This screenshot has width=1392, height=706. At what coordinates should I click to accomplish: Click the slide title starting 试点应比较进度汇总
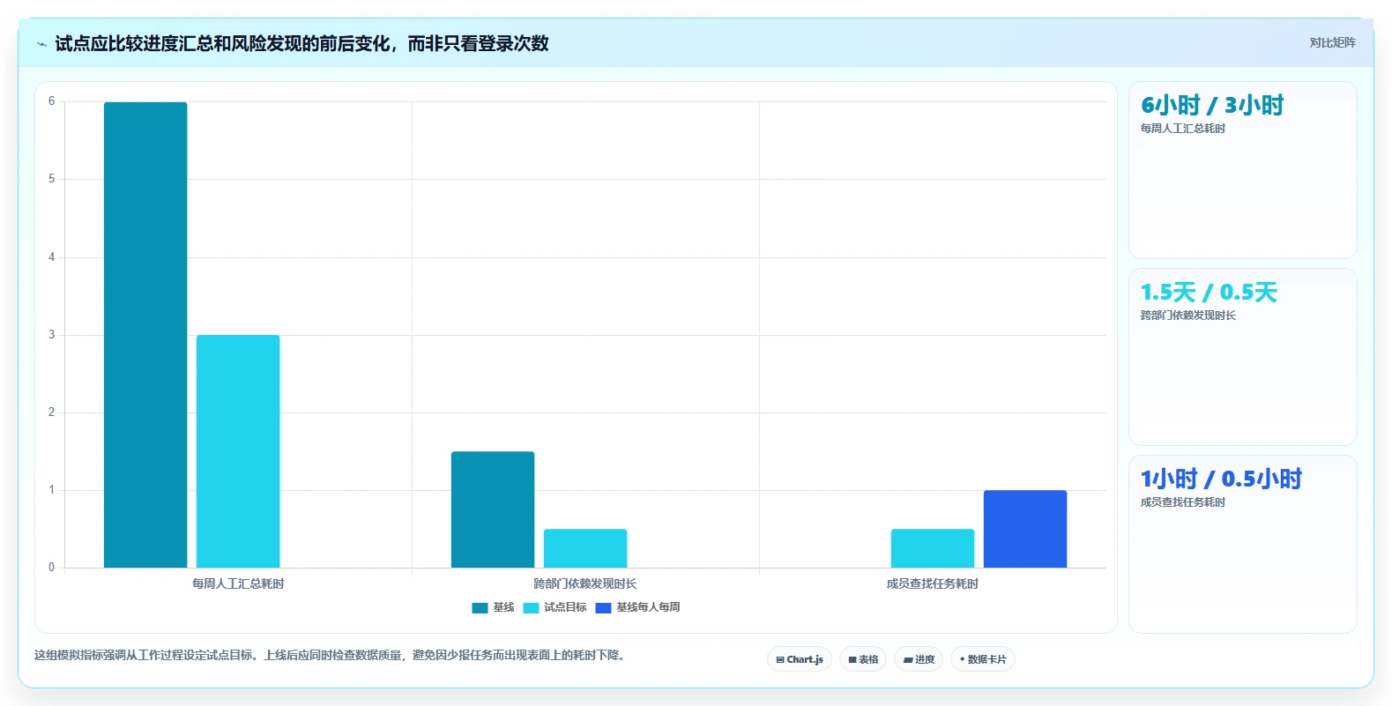tap(301, 43)
